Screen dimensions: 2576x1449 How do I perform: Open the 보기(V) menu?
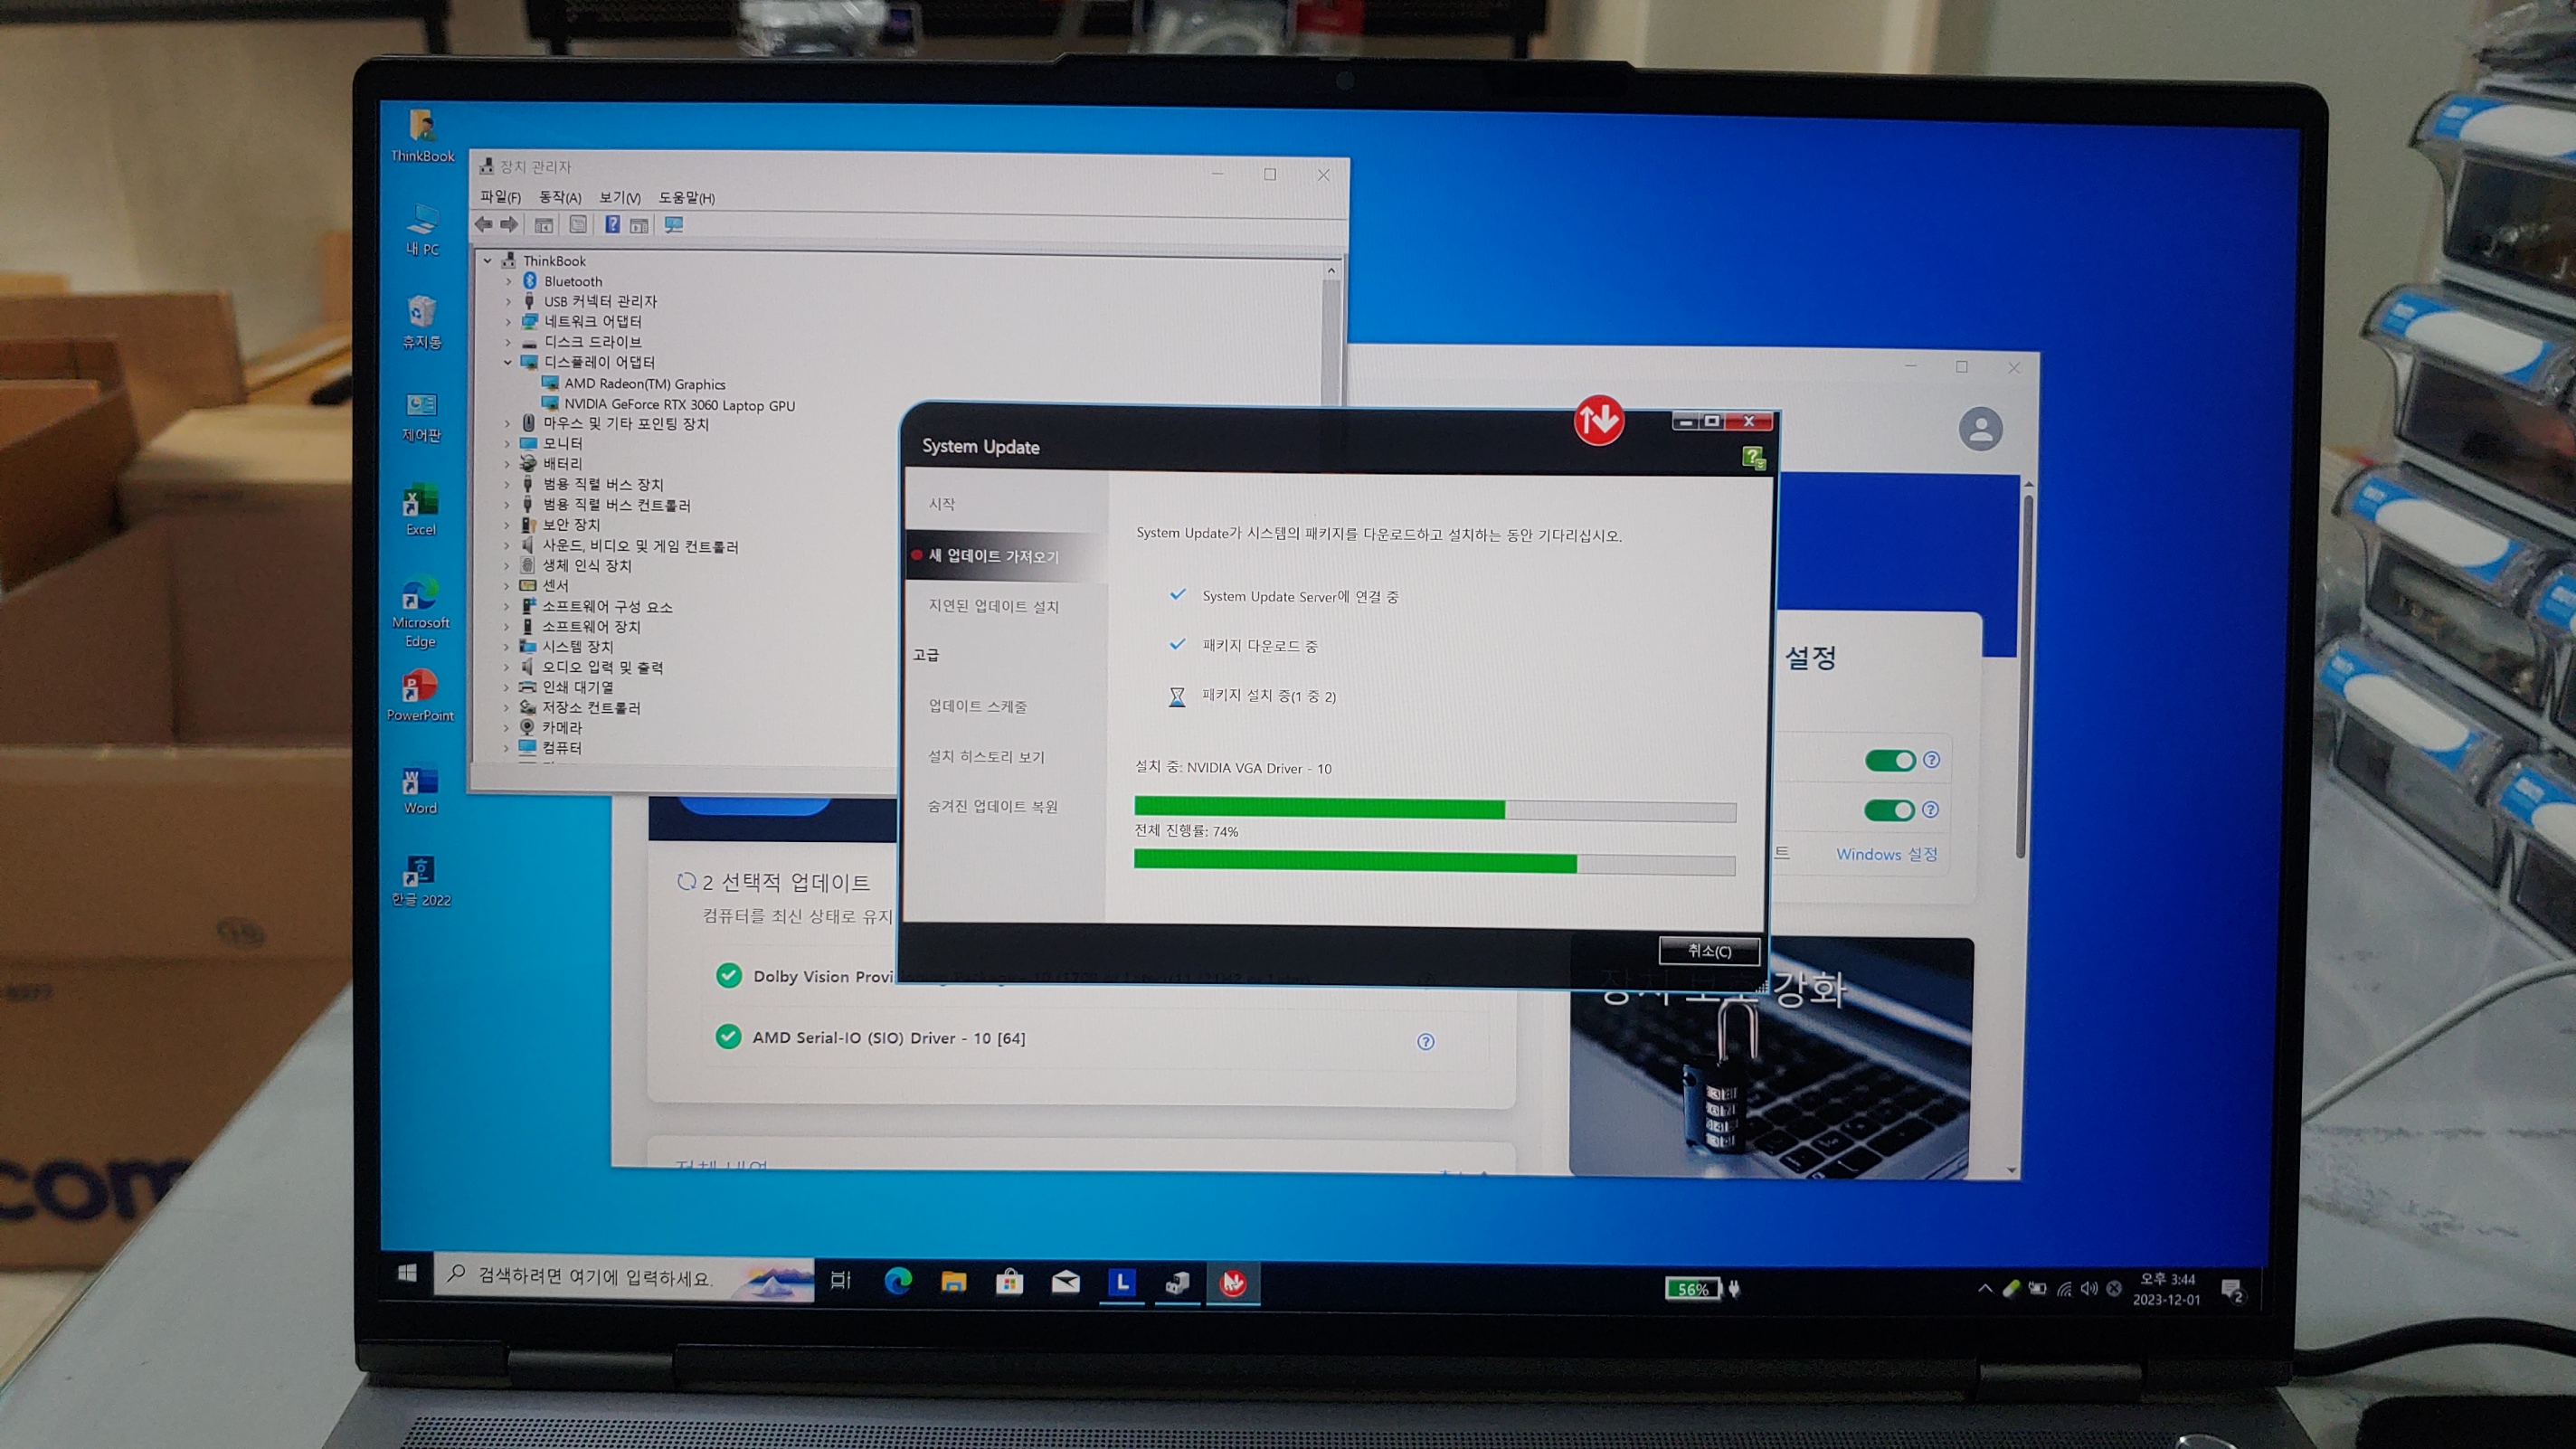pyautogui.click(x=620, y=197)
